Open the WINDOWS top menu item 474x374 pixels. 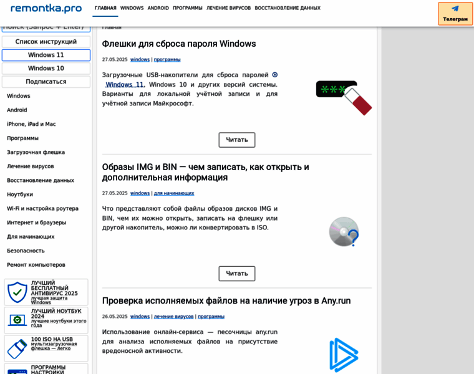tap(132, 8)
